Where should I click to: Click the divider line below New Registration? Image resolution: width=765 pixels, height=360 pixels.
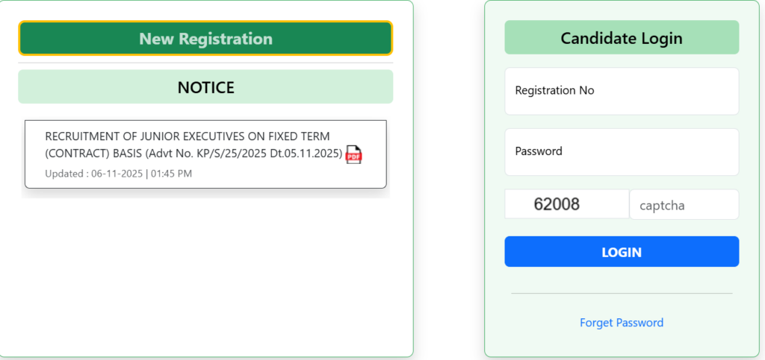coord(205,63)
